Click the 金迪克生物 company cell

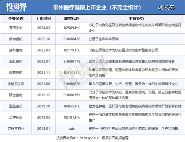tap(16, 84)
